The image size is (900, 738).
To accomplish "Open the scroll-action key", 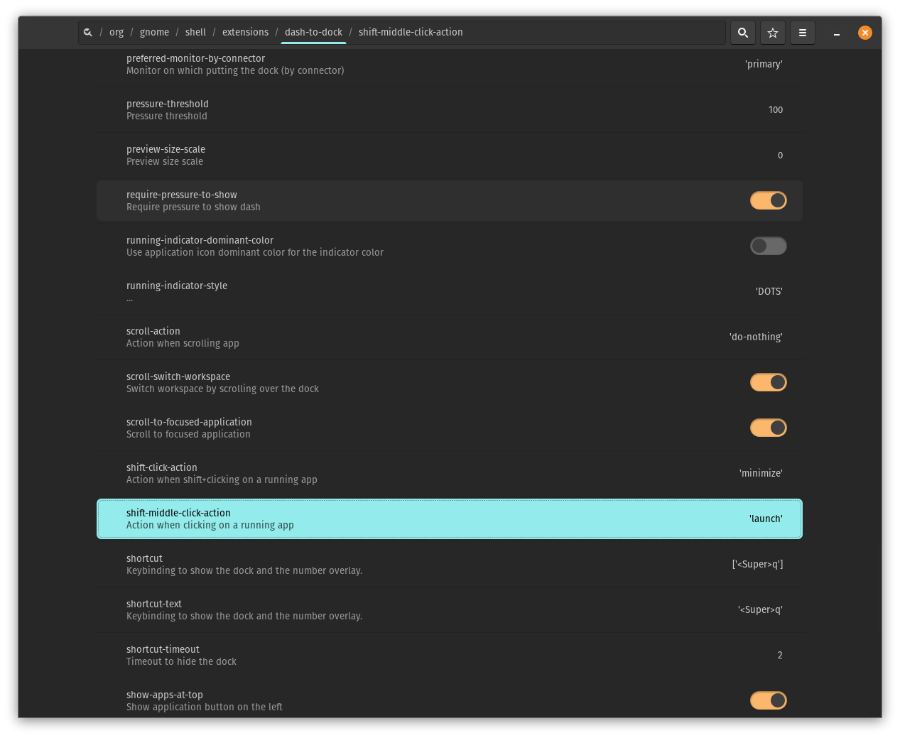I will pos(449,337).
